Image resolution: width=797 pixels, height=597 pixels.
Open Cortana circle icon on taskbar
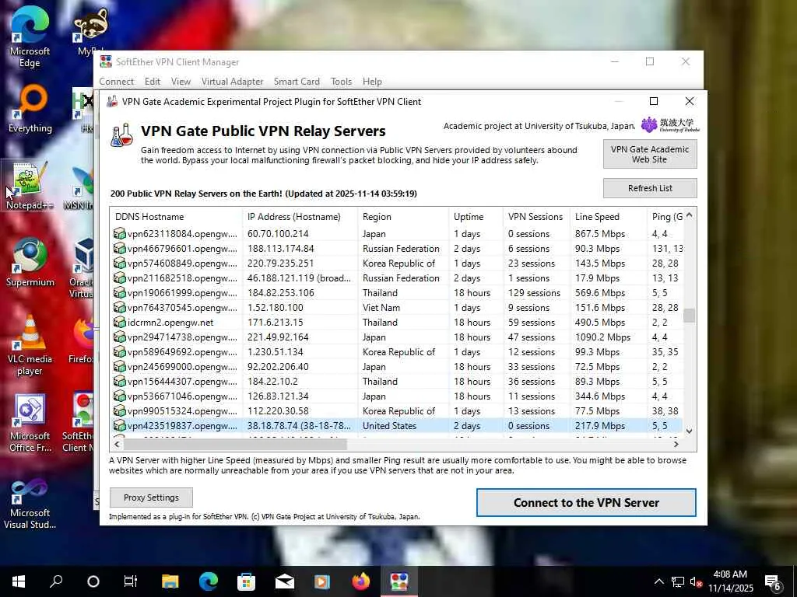93,581
